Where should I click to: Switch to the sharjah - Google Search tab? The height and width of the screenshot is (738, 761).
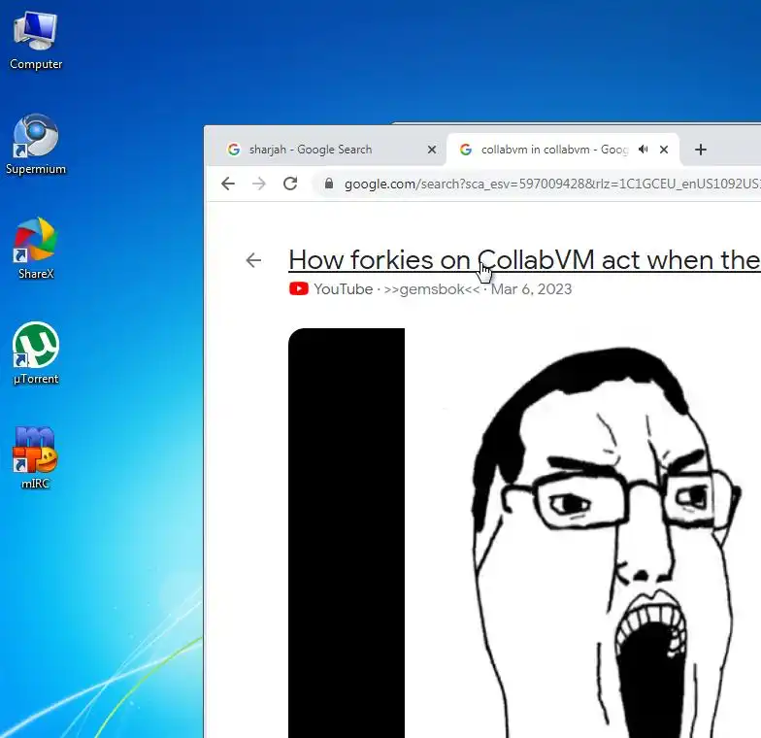[x=310, y=150]
